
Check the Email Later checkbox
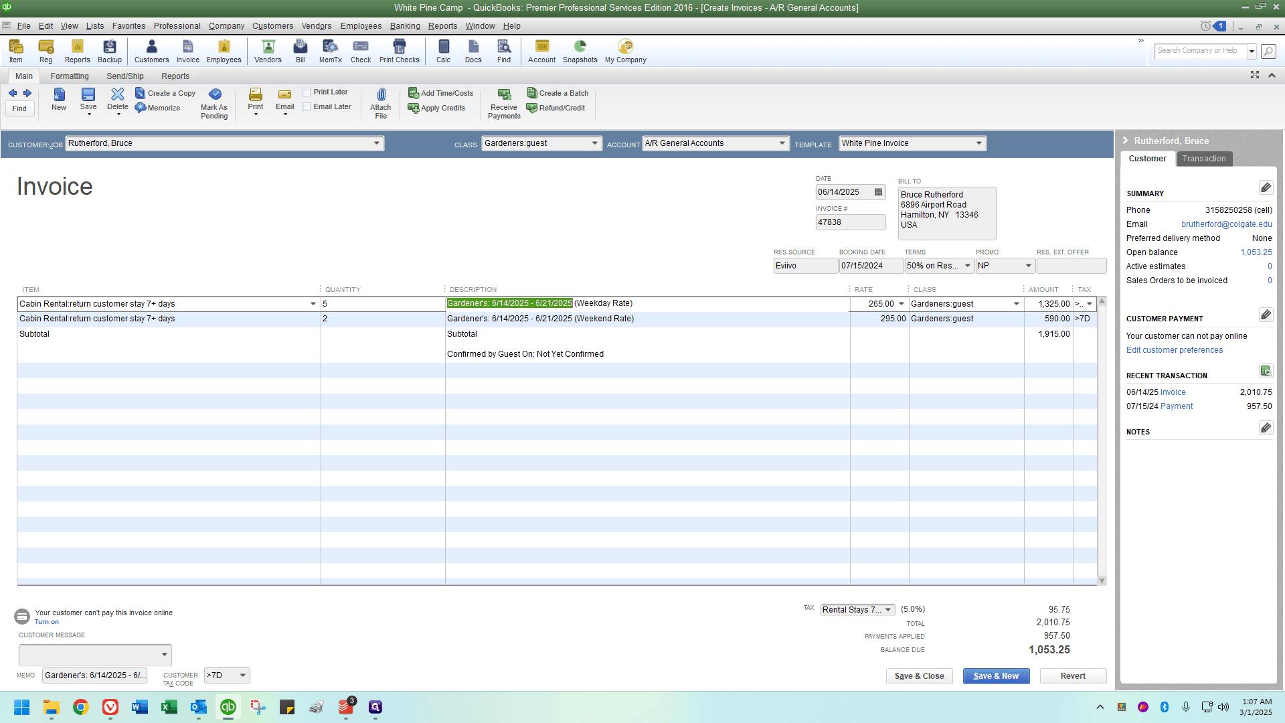click(x=307, y=106)
